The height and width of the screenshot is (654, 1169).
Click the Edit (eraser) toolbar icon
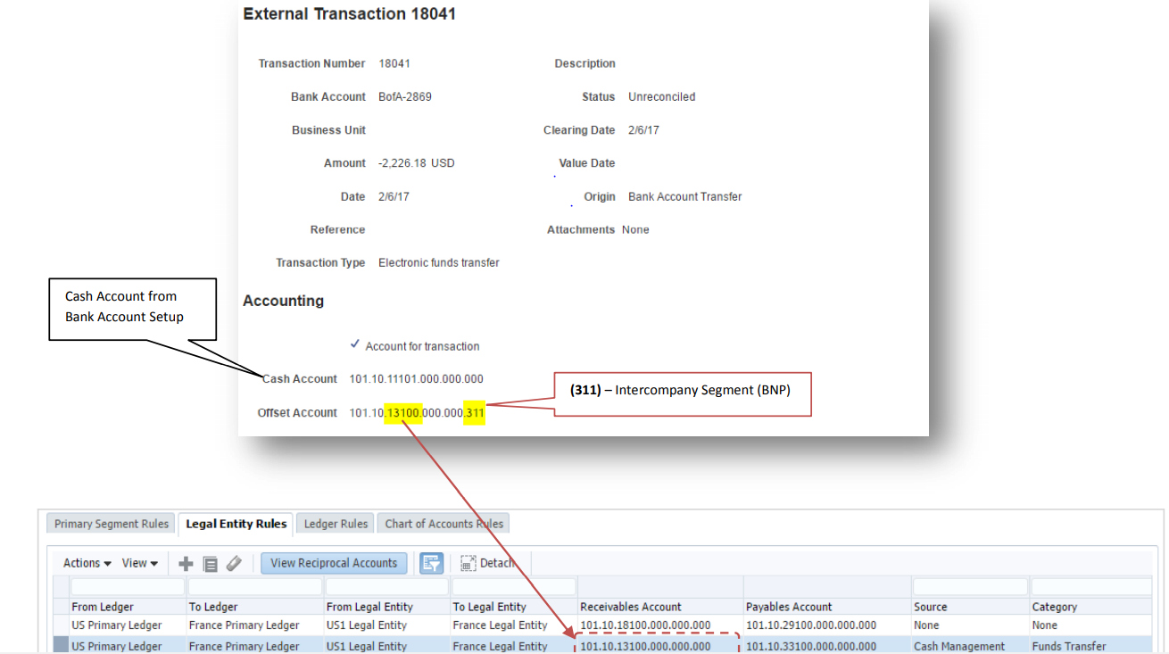(233, 562)
